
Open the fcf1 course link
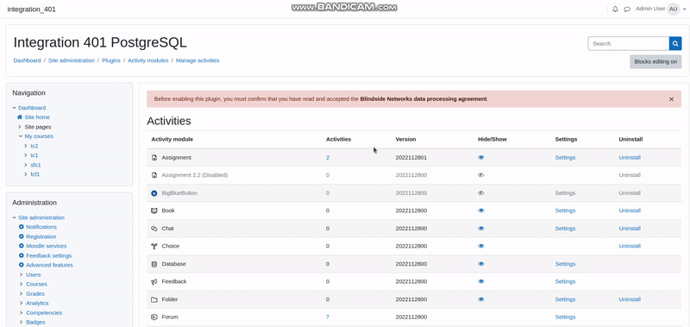[34, 174]
